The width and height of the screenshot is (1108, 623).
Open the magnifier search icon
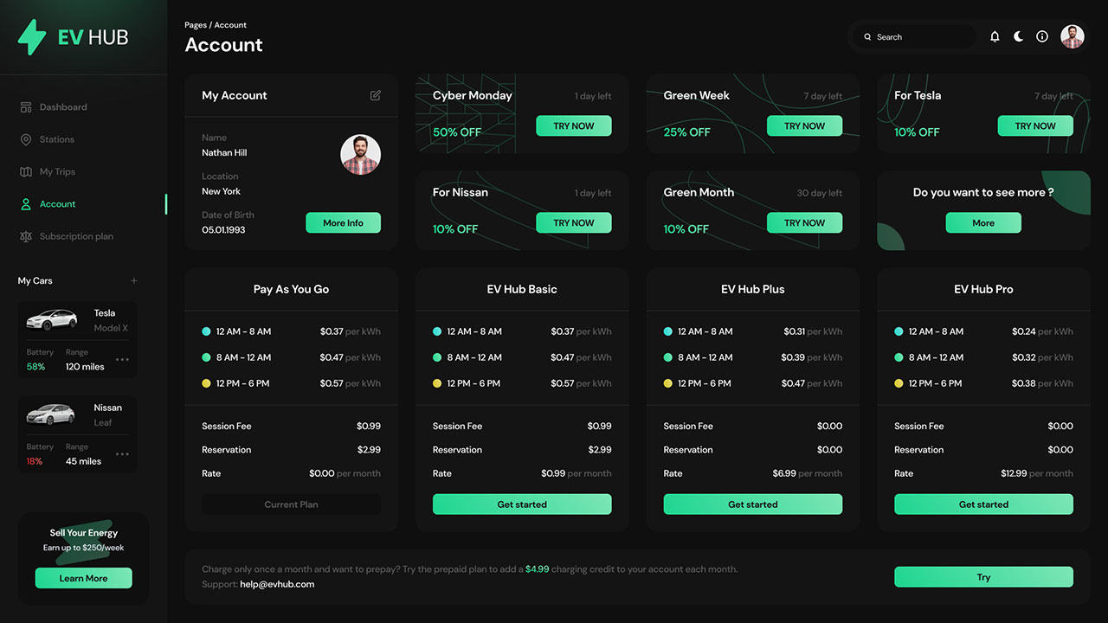(x=866, y=36)
